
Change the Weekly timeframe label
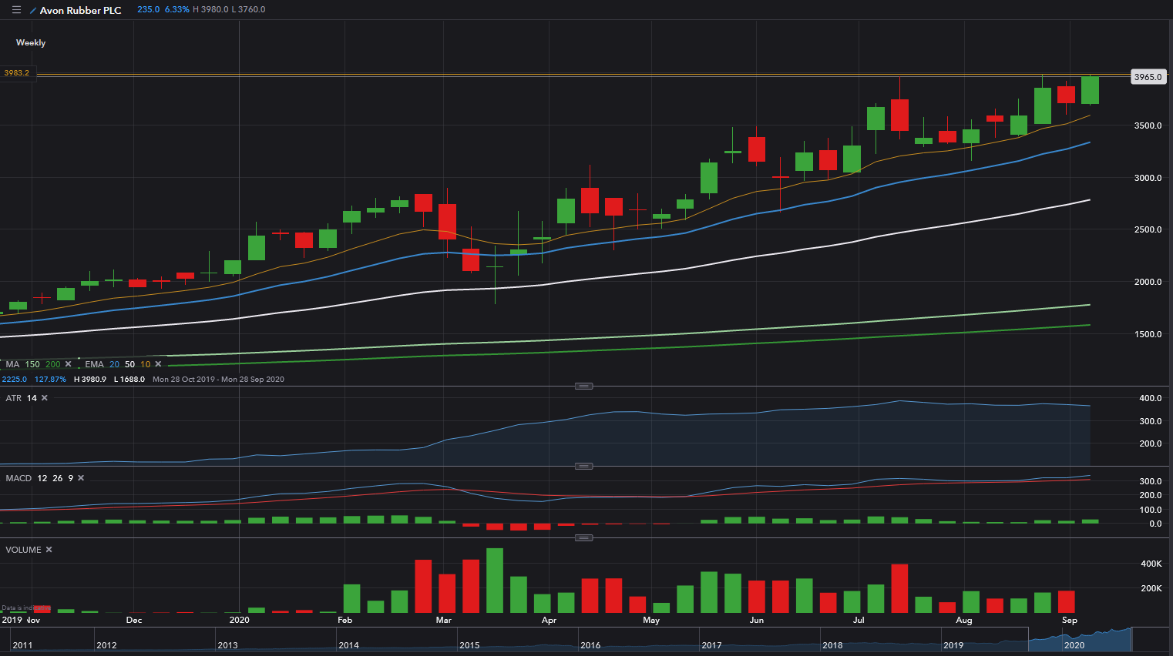[x=31, y=42]
